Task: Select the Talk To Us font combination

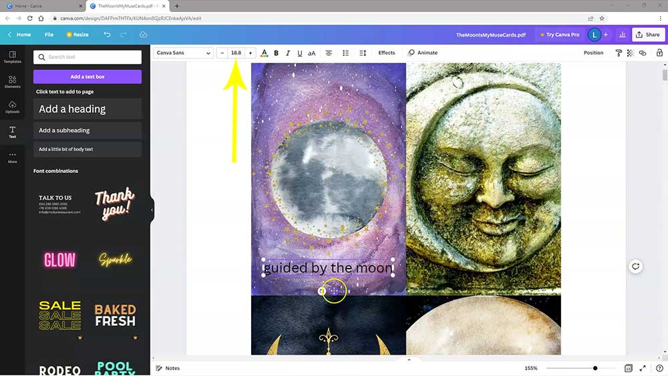Action: 59,204
